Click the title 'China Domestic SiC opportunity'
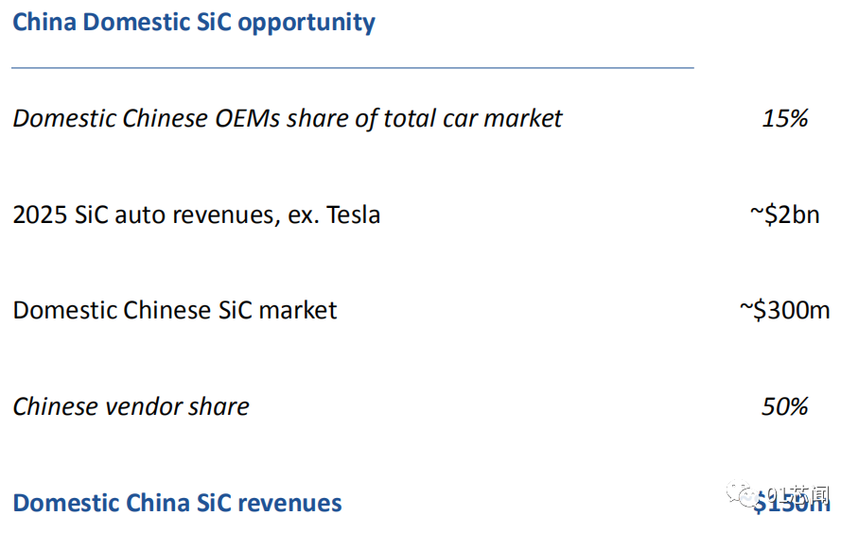 pos(194,23)
